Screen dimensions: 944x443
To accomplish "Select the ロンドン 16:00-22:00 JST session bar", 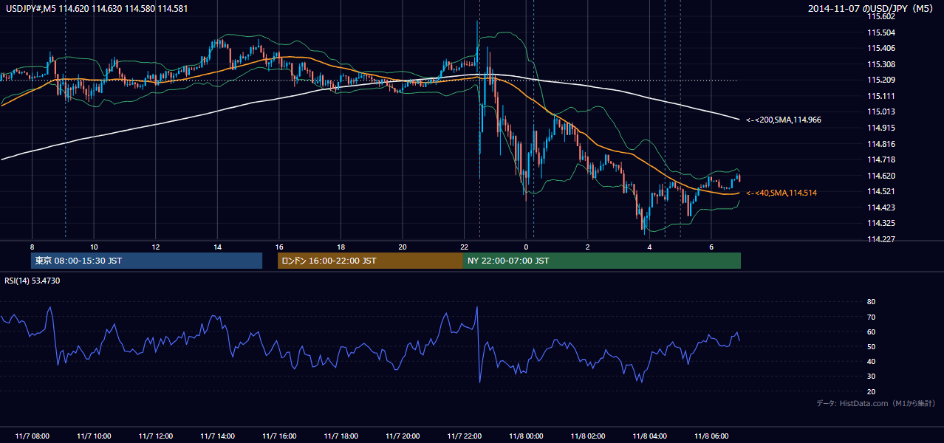I will coord(370,261).
